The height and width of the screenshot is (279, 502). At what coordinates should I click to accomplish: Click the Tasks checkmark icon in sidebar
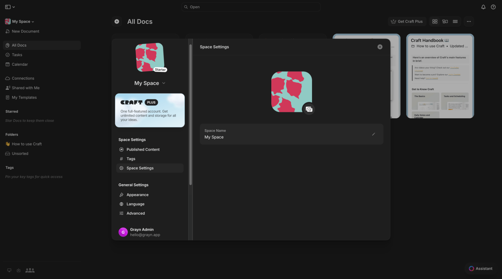8,55
